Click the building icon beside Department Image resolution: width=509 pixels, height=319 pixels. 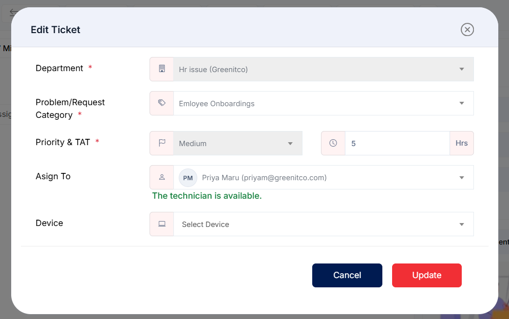point(162,69)
